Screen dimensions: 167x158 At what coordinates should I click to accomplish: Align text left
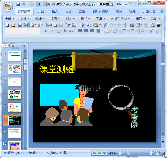pyautogui.click(x=80, y=31)
